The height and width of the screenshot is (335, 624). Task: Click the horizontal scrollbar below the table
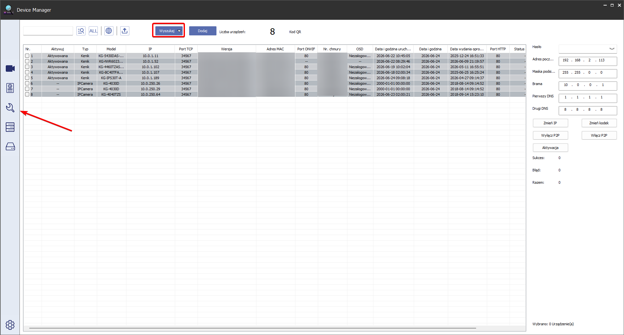(253, 328)
